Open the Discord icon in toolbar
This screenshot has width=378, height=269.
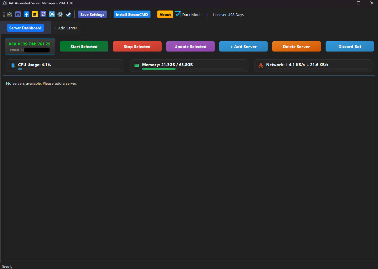pyautogui.click(x=18, y=14)
